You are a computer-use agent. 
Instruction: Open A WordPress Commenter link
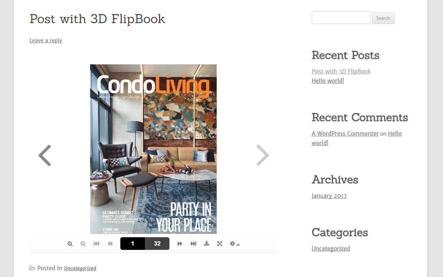(x=345, y=133)
